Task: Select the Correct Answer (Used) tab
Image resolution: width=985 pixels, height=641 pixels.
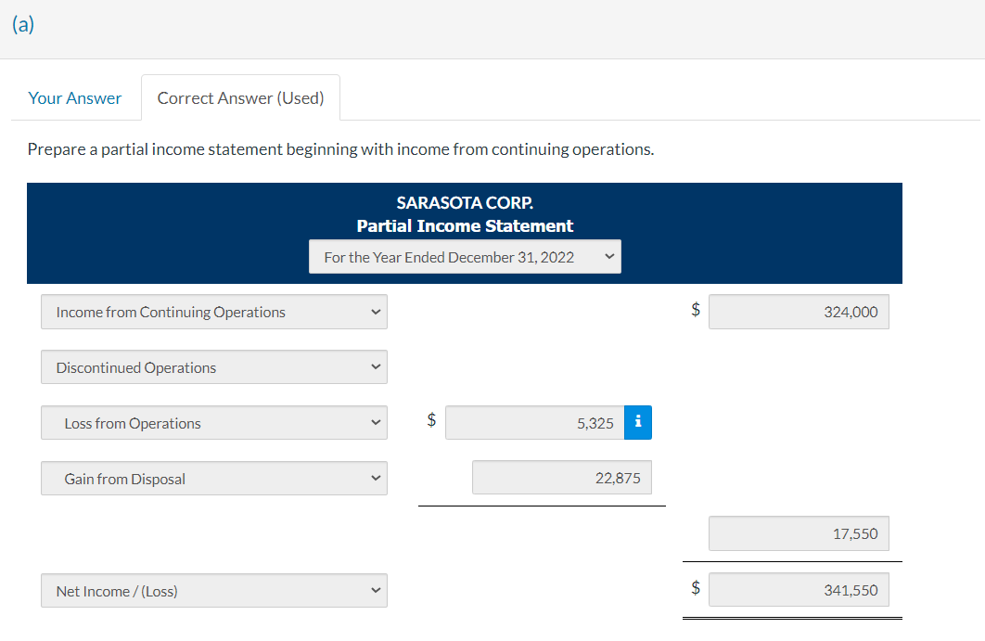Action: click(240, 97)
